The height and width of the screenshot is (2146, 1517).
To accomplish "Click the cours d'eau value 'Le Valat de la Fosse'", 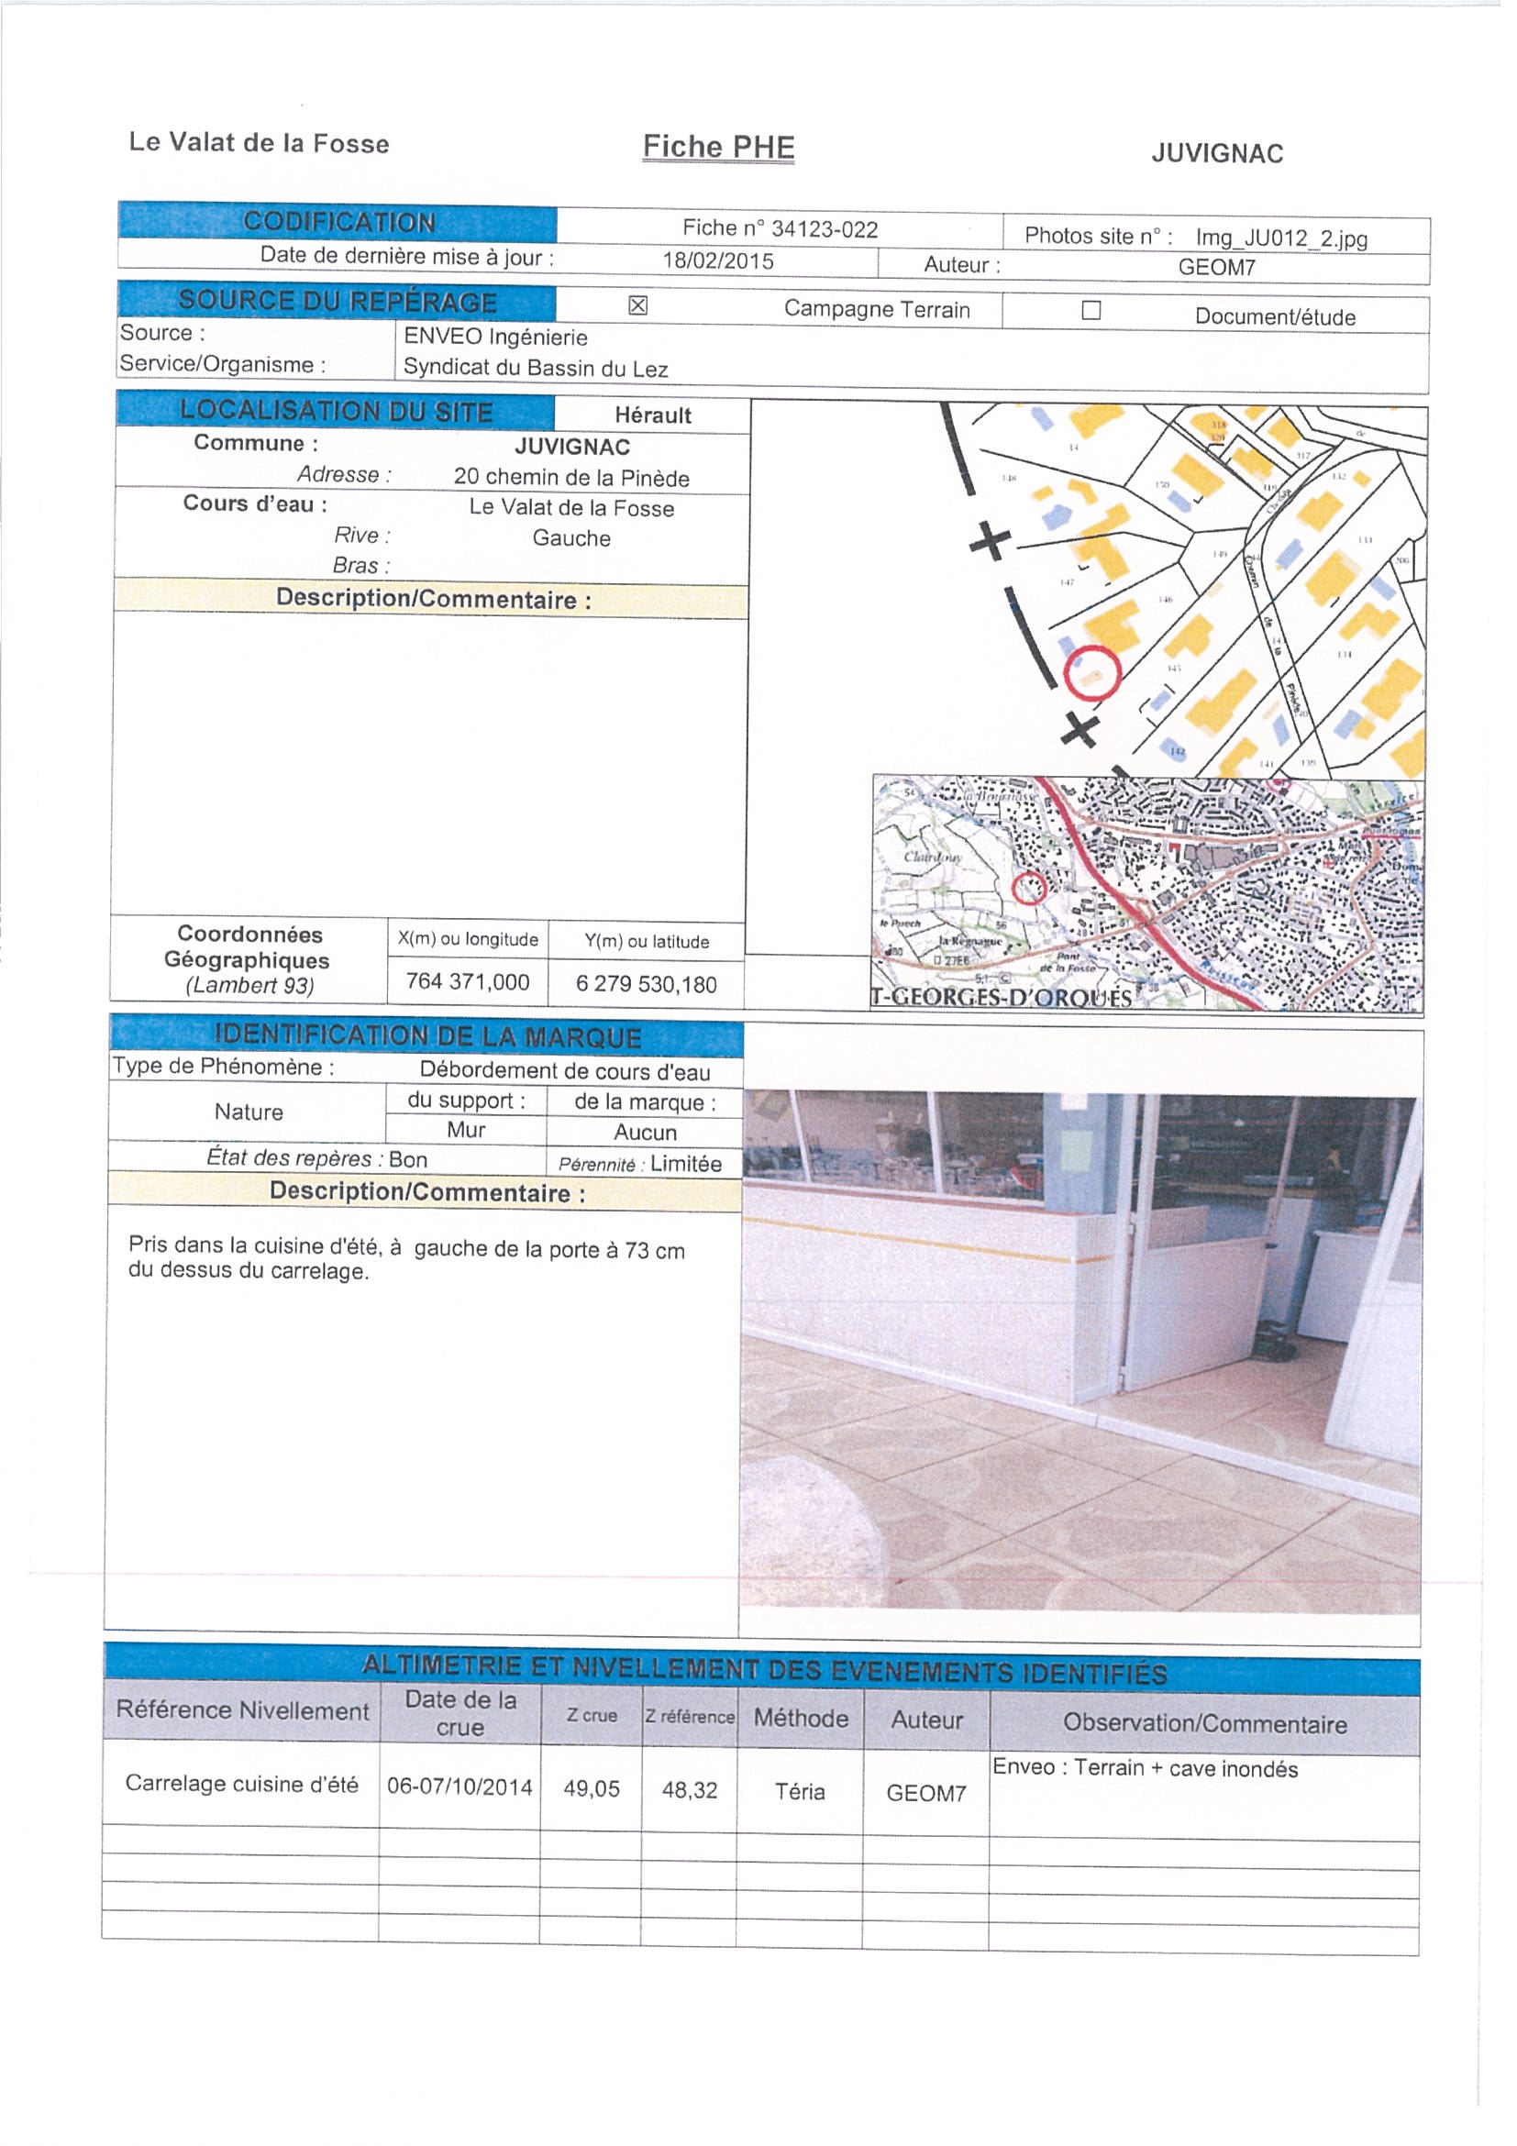I will tap(571, 507).
